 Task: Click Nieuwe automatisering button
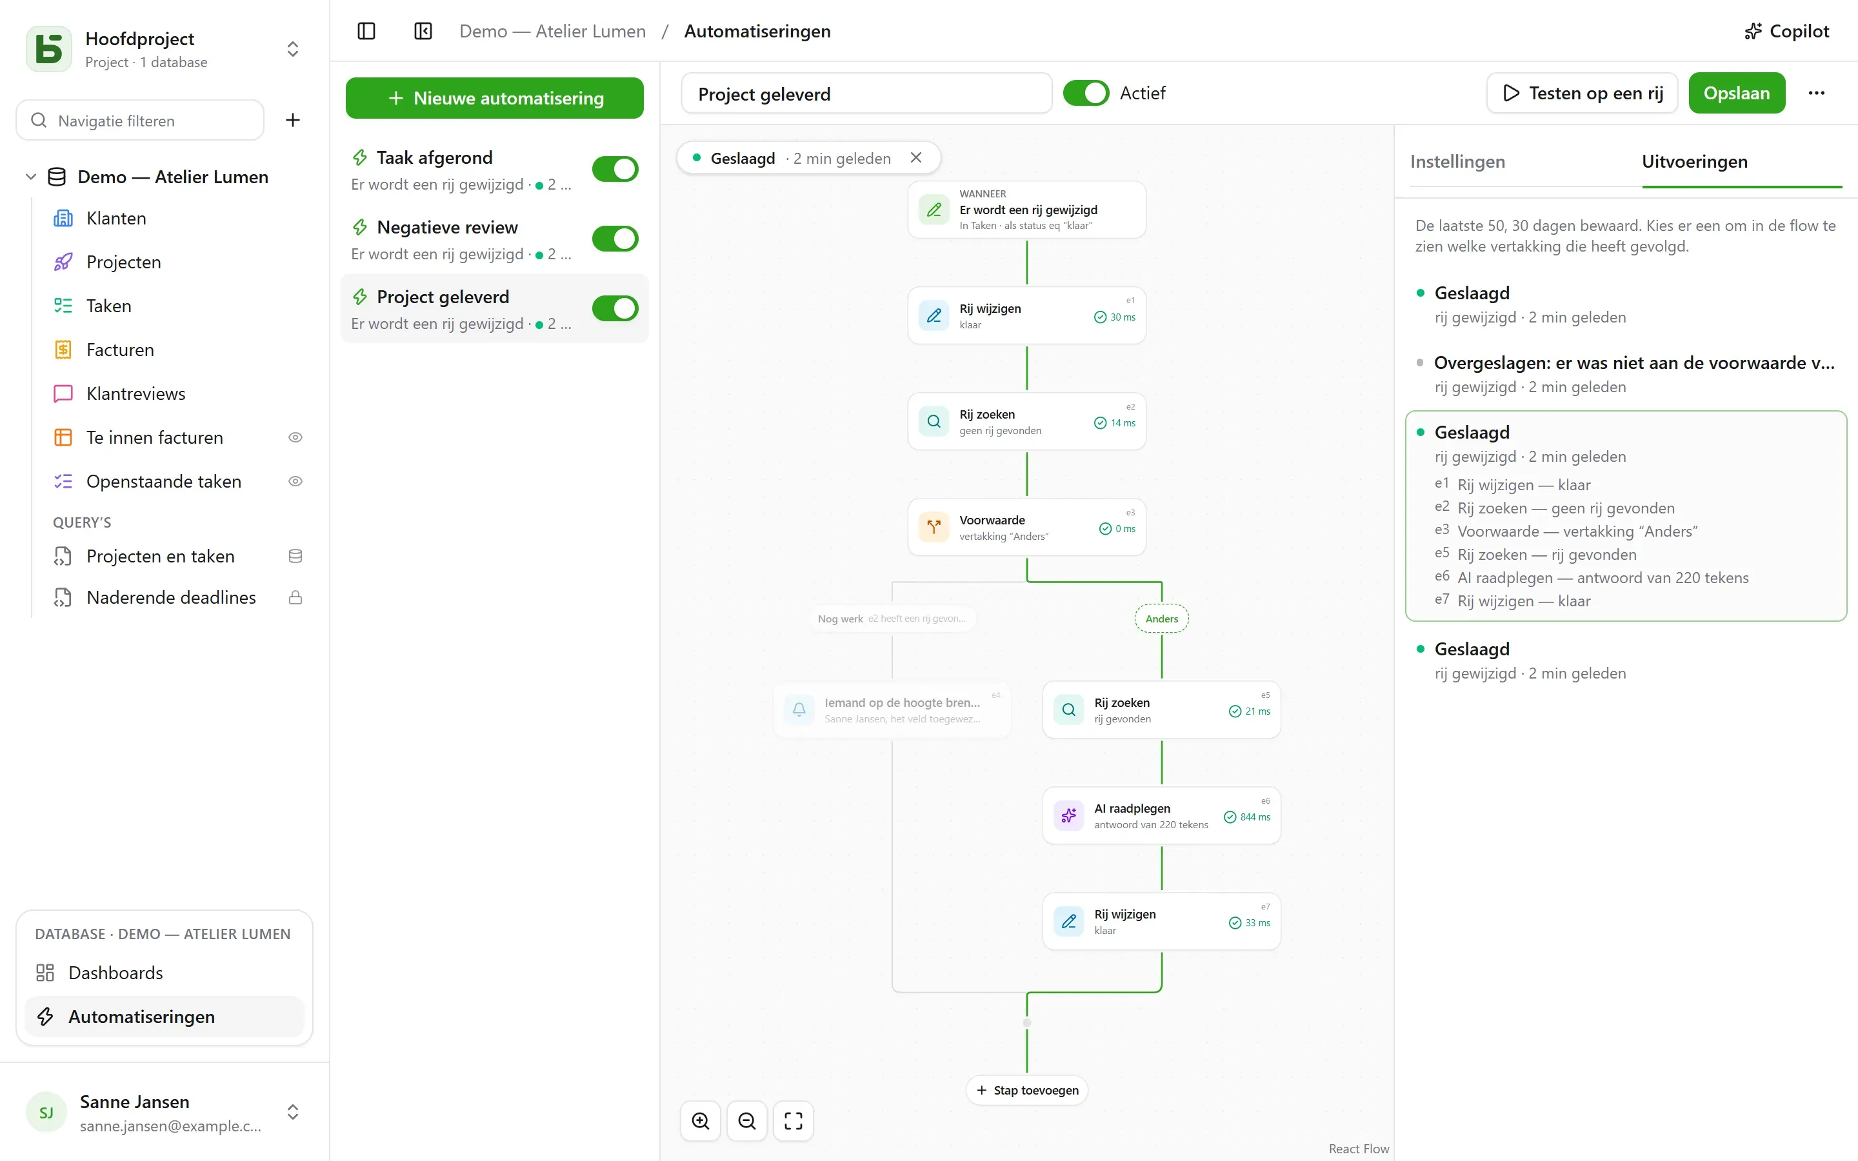pyautogui.click(x=494, y=98)
